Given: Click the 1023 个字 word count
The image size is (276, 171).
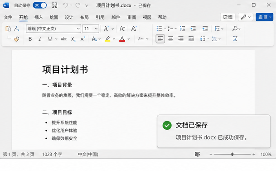Looking at the screenshot, I should (x=52, y=155).
